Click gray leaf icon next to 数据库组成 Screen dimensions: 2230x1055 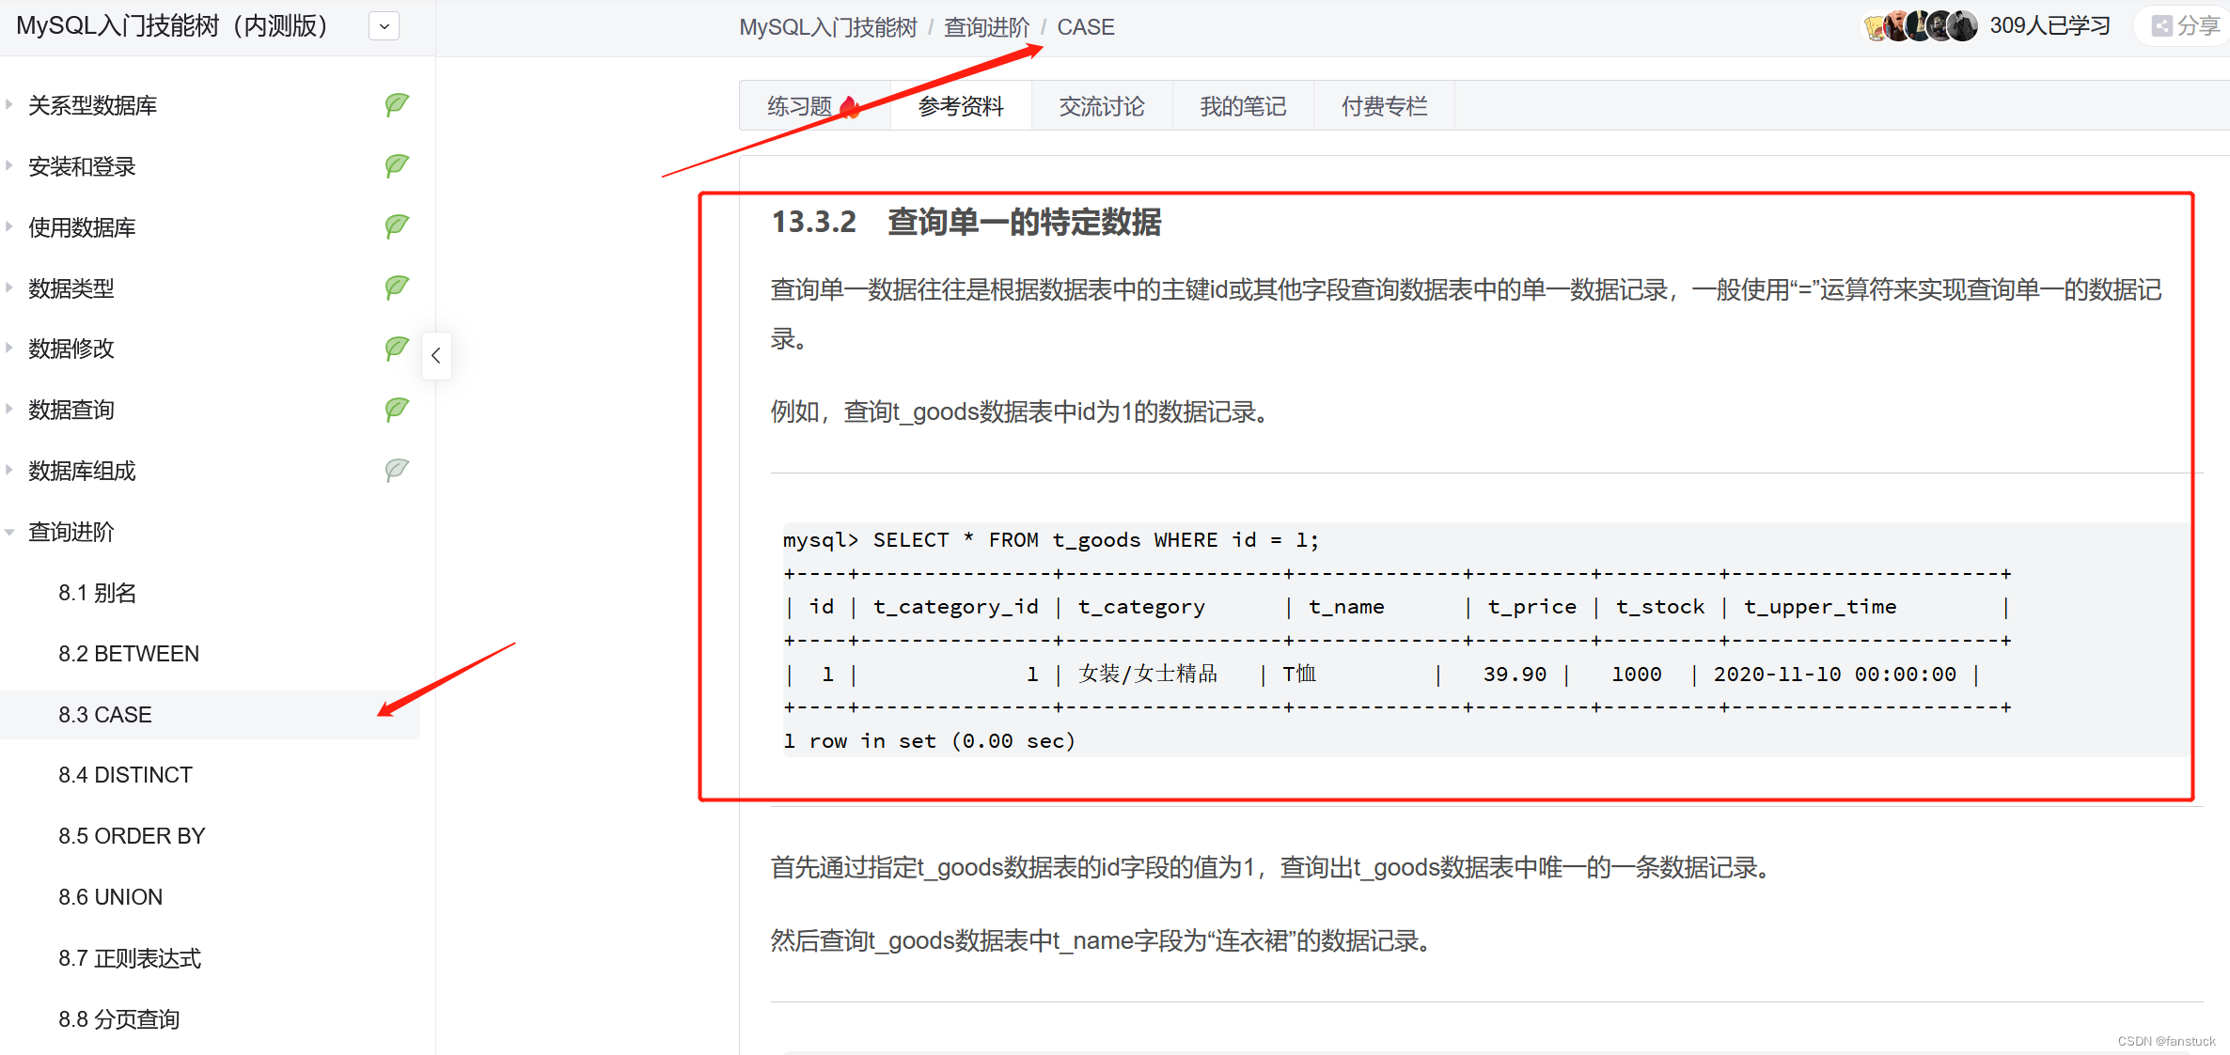click(397, 470)
